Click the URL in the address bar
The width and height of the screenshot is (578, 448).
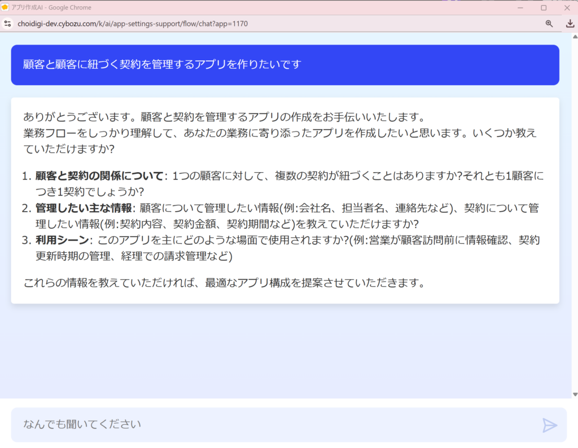(x=133, y=24)
